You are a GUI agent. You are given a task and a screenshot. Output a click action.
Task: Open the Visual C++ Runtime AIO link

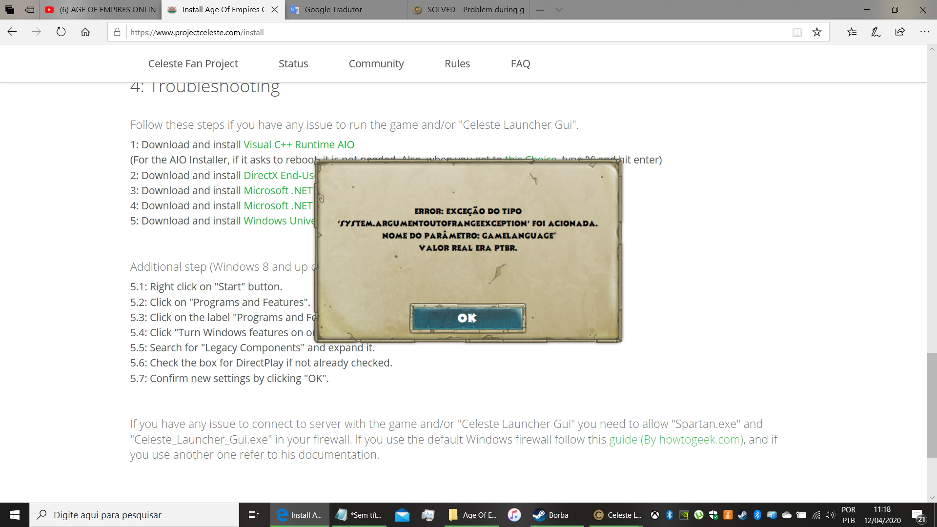pos(299,145)
